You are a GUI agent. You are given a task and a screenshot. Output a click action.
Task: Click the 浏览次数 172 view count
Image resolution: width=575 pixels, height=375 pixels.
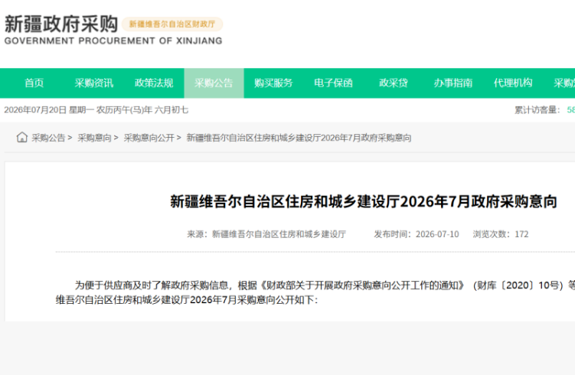point(501,234)
